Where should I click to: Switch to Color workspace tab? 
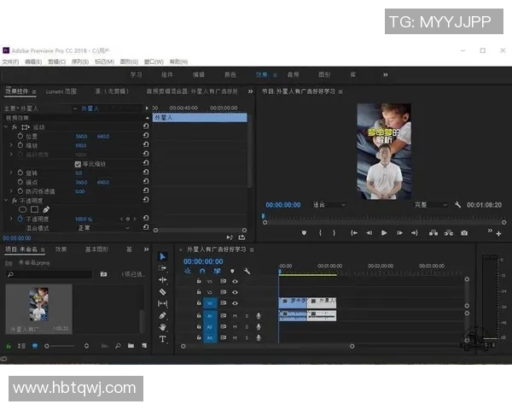[230, 75]
